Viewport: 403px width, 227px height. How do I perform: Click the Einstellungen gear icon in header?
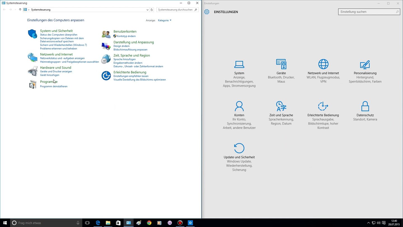coord(207,12)
